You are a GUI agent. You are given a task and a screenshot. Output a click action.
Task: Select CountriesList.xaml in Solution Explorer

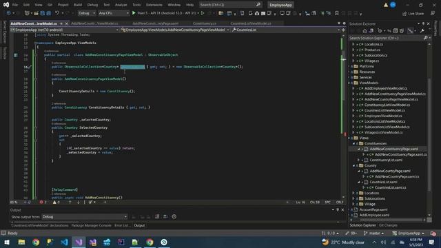(383, 182)
